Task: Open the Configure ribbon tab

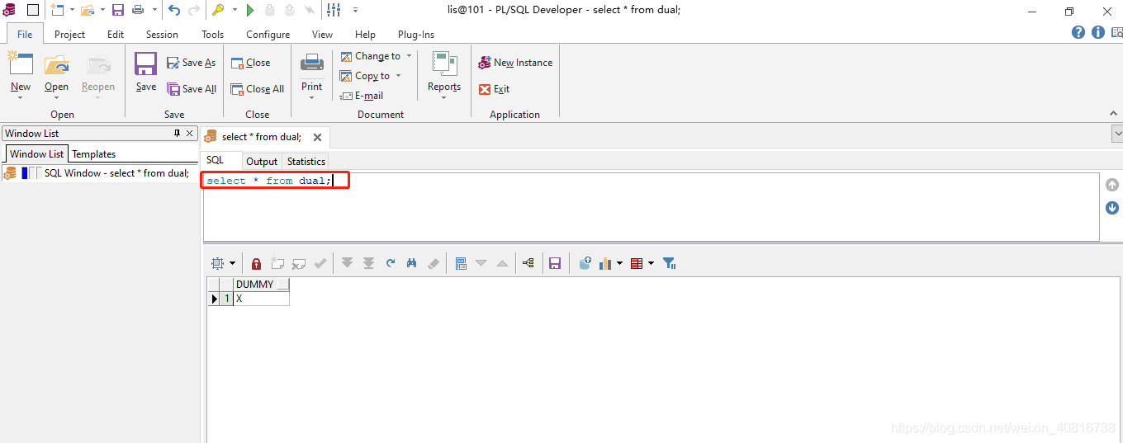Action: click(268, 34)
